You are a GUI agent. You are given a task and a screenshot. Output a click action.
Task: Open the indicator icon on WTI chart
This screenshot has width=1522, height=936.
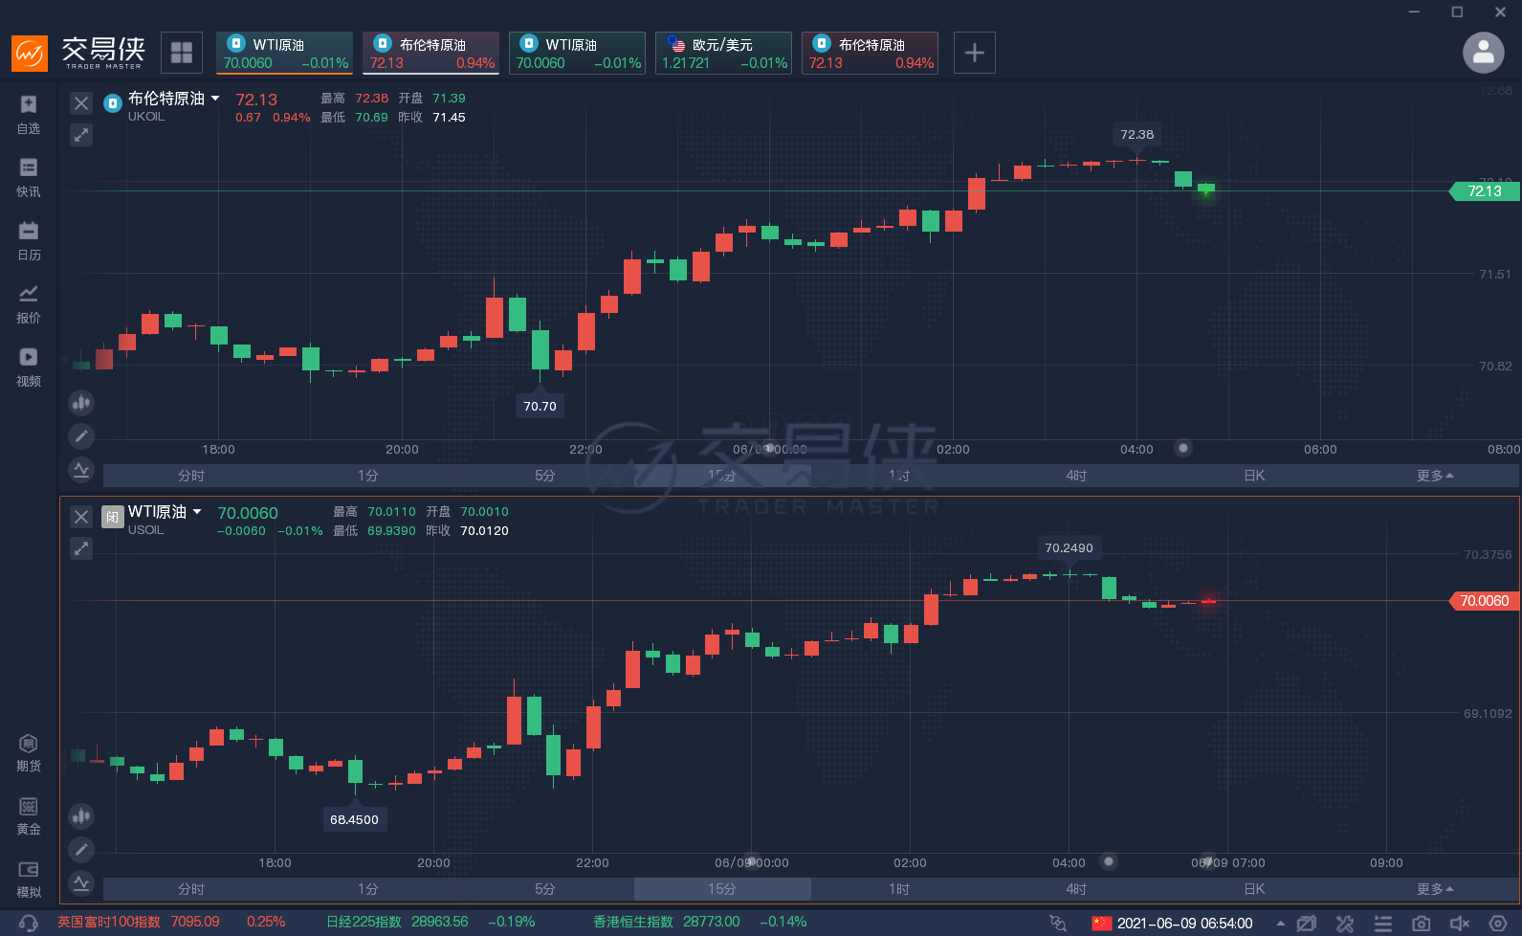pos(81,882)
